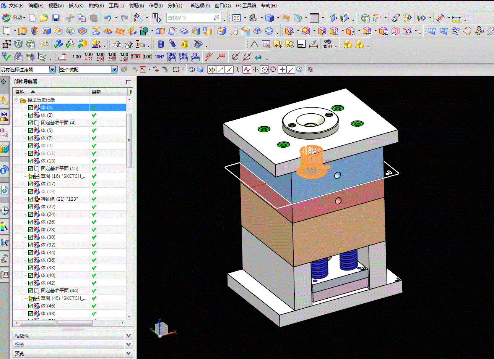The width and height of the screenshot is (494, 359).
Task: Open the 整个装配 scope dropdown
Action: [x=114, y=69]
